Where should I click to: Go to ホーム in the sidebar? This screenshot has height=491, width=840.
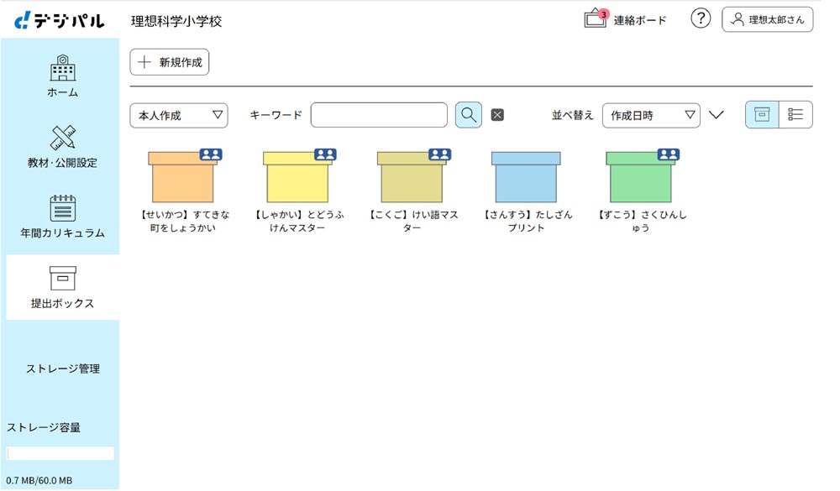coord(62,76)
